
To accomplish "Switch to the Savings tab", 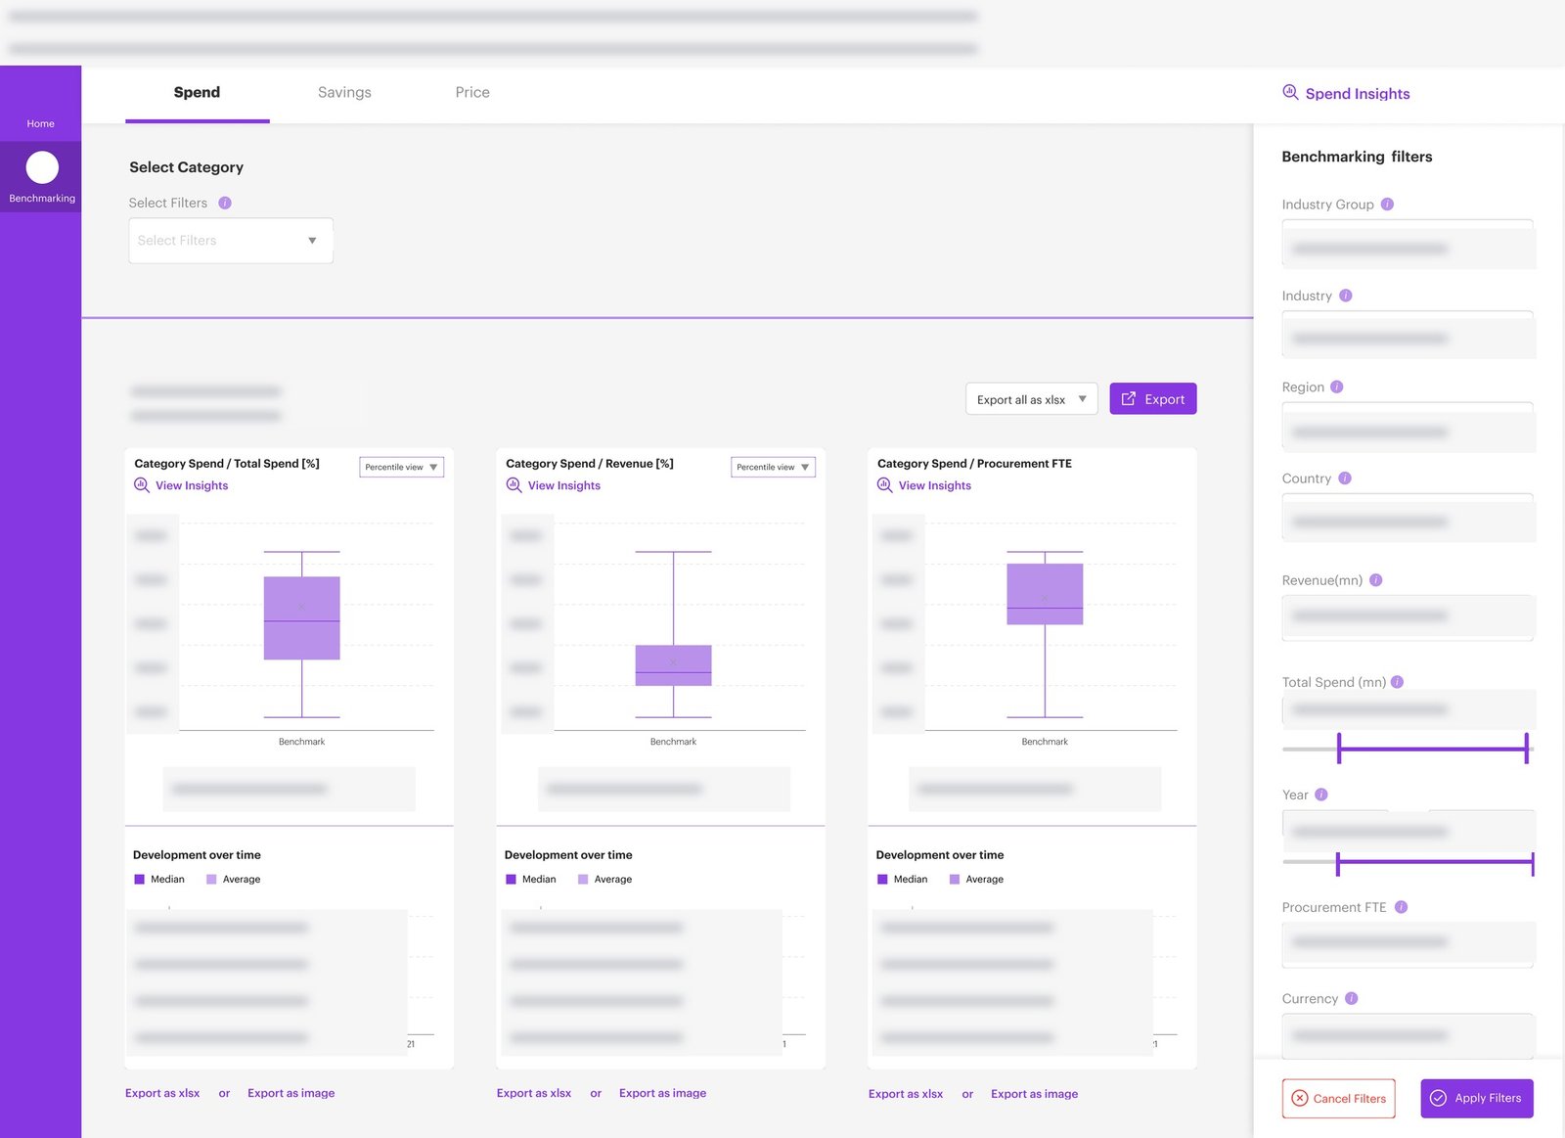I will (x=344, y=93).
